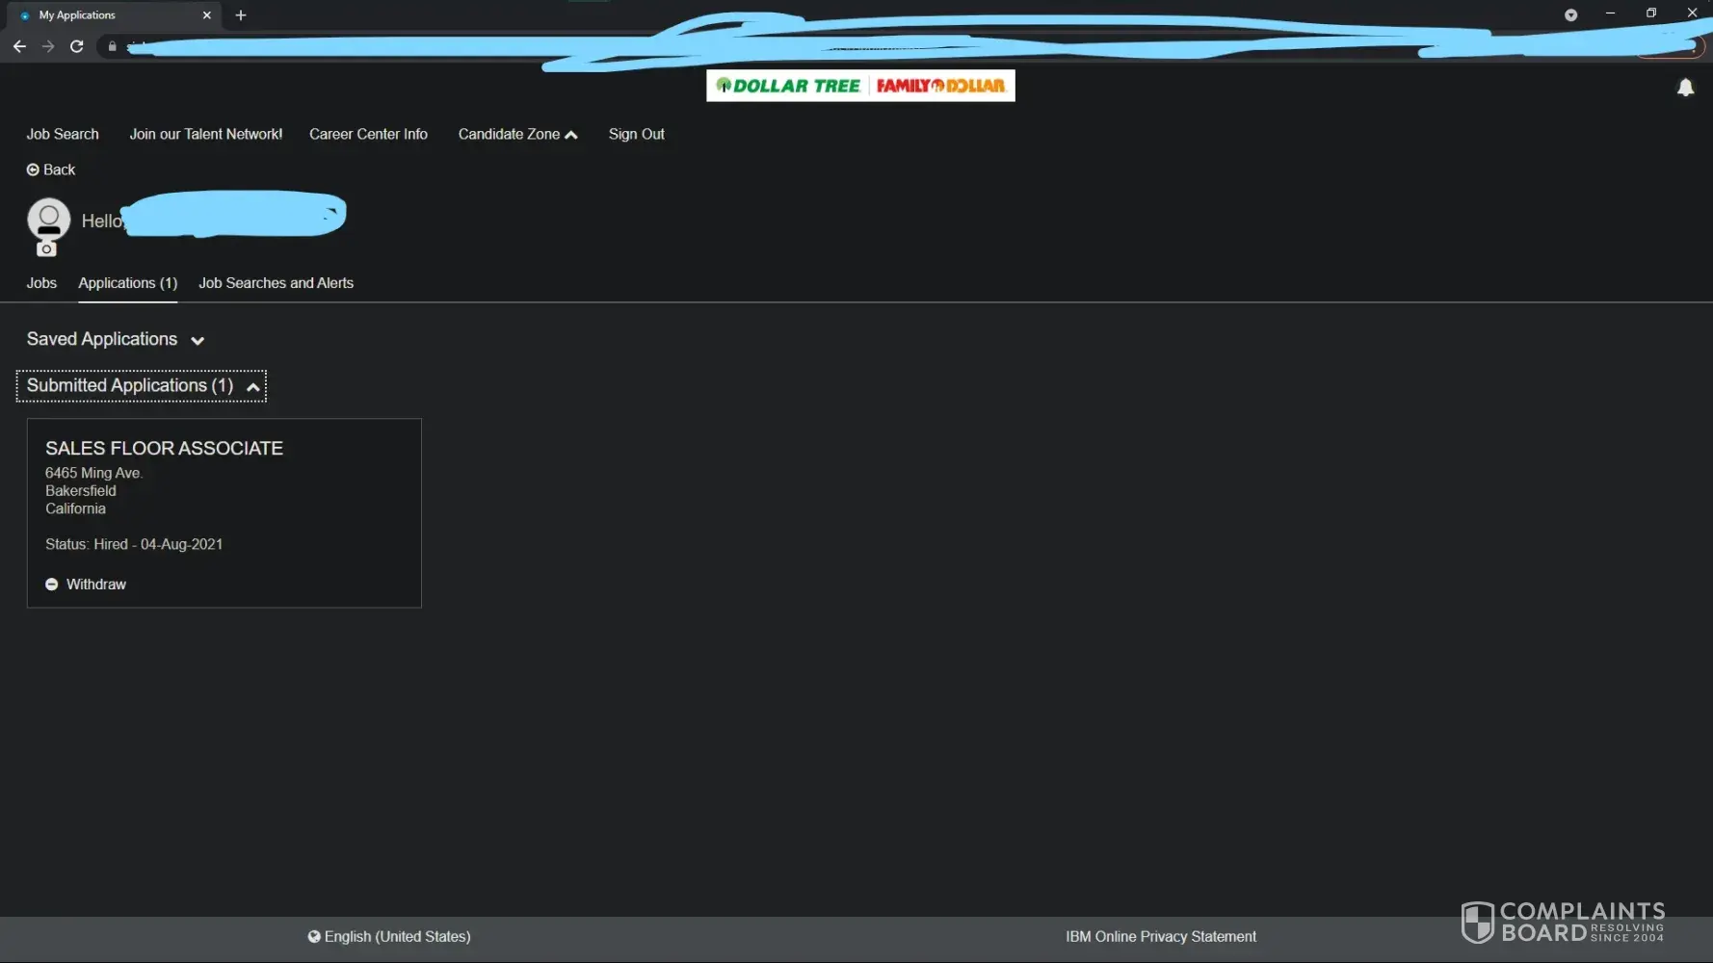The height and width of the screenshot is (963, 1713).
Task: Open a new browser tab
Action: pyautogui.click(x=241, y=15)
